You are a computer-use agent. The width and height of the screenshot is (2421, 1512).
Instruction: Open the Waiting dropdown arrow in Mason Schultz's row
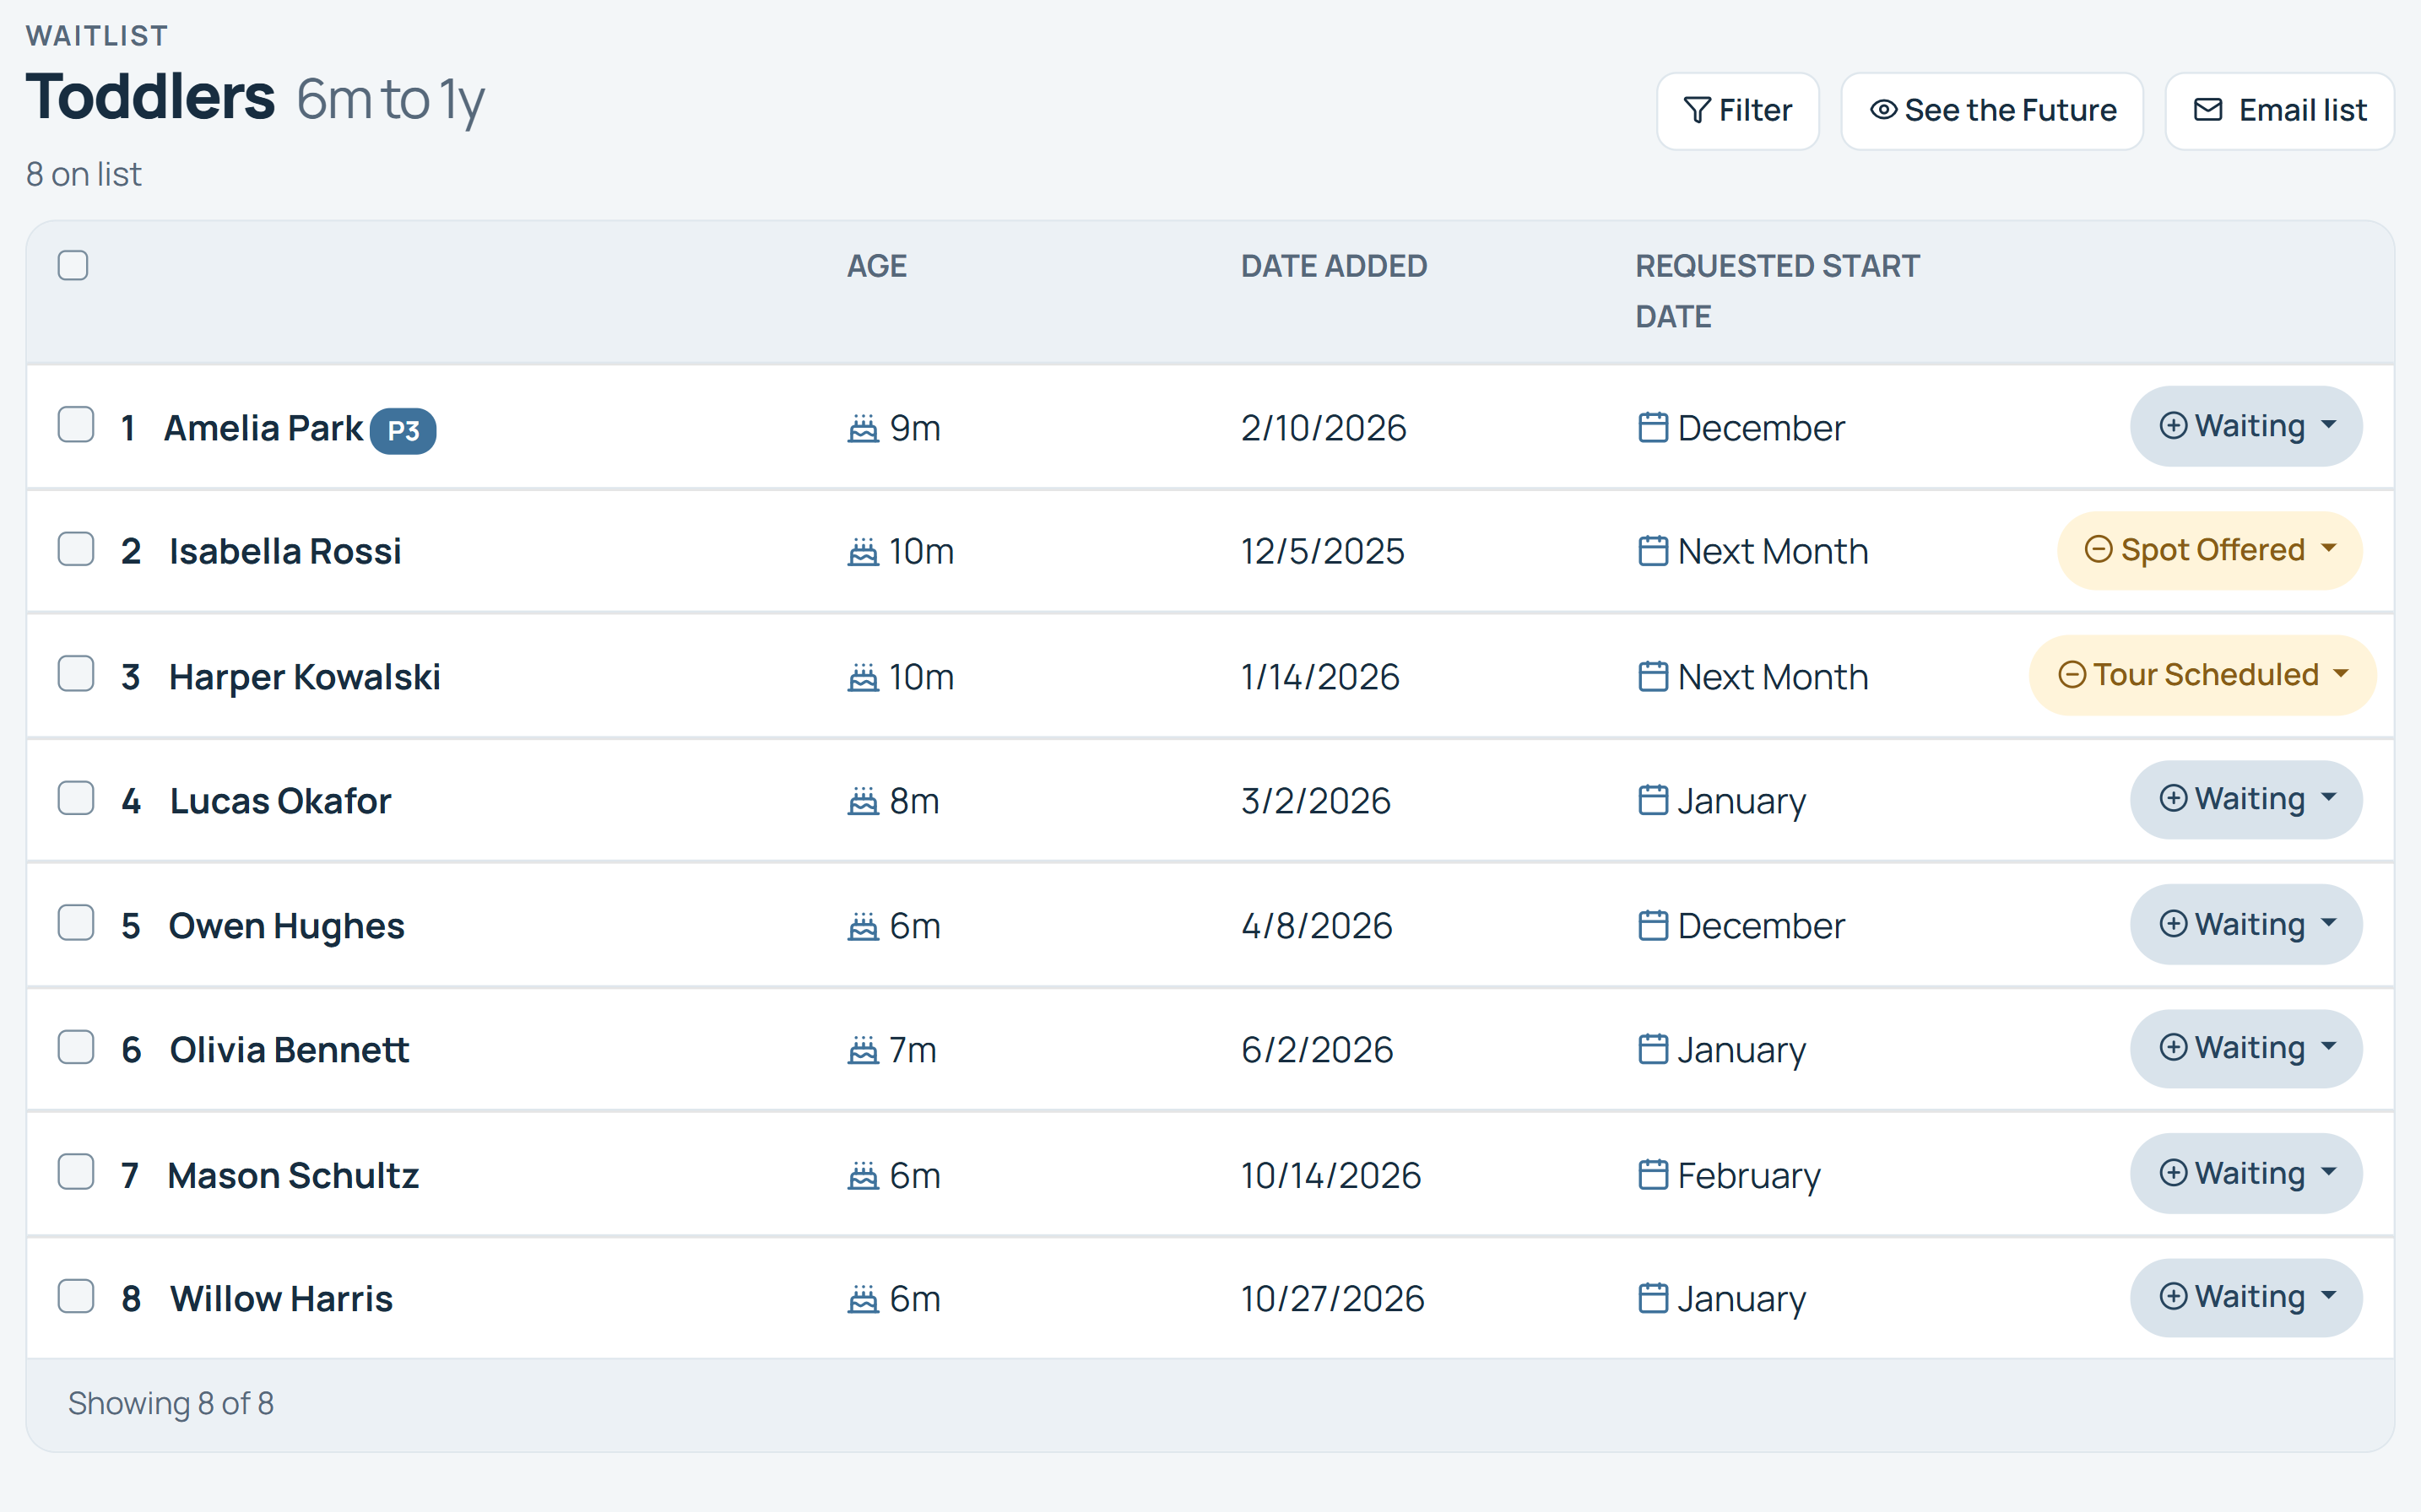pos(2329,1172)
